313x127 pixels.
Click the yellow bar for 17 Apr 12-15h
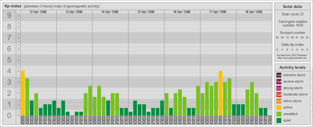pyautogui.click(x=220, y=93)
